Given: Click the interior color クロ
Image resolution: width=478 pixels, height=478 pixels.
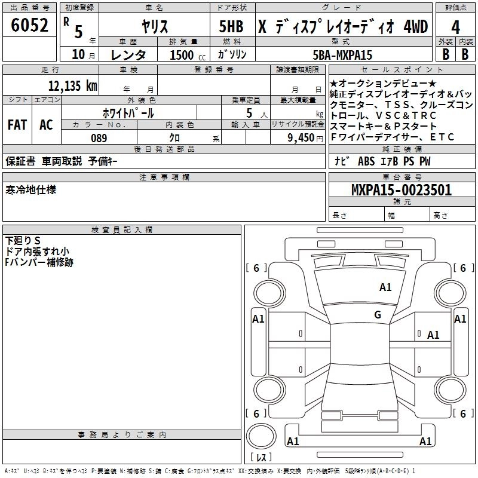Looking at the screenshot, I should click(x=174, y=138).
